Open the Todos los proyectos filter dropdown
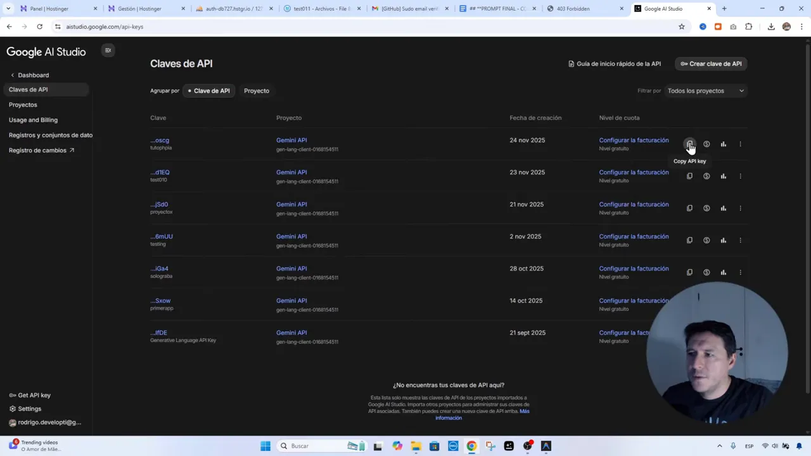Viewport: 811px width, 456px height. (705, 91)
